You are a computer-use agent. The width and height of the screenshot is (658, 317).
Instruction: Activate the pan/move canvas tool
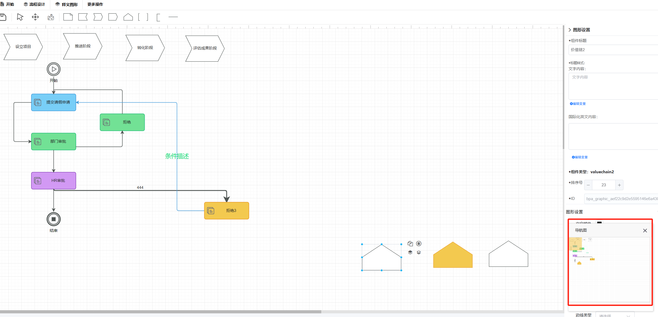tap(35, 17)
